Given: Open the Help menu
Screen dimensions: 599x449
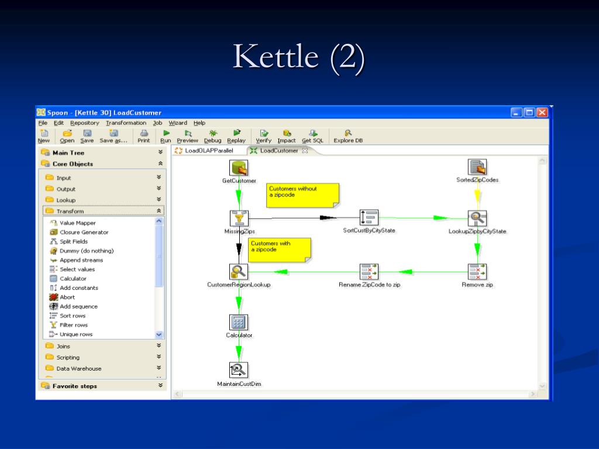Looking at the screenshot, I should (x=199, y=123).
